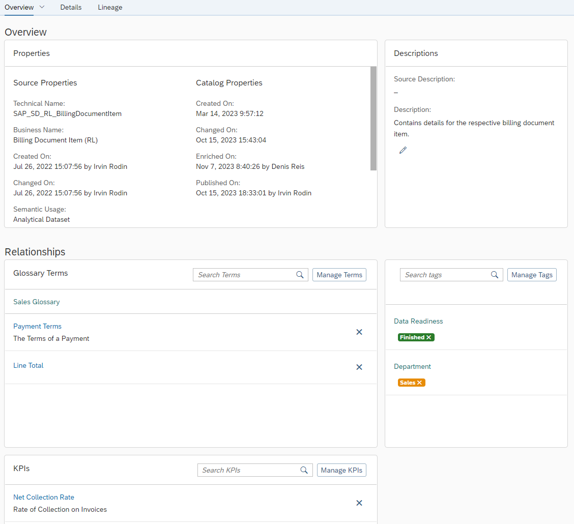Remove the Net Collection Rate KPI
This screenshot has width=574, height=524.
click(359, 503)
